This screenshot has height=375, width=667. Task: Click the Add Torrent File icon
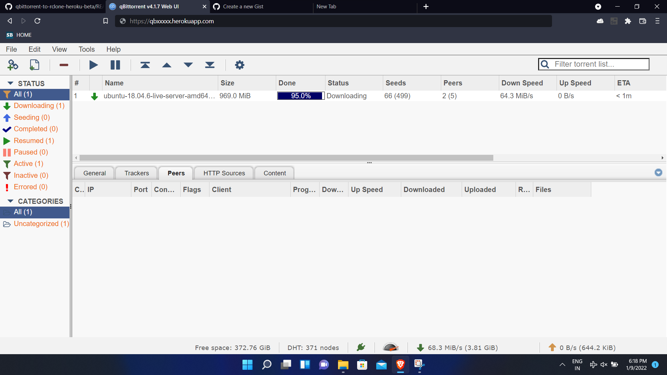point(34,65)
